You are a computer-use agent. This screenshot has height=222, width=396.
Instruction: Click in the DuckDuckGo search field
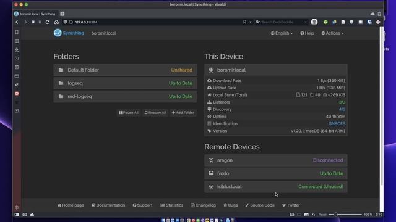pyautogui.click(x=282, y=22)
